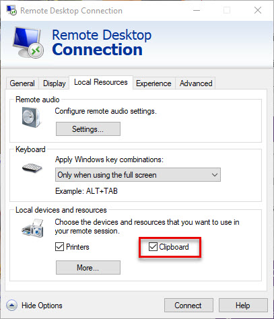
Task: Open the Windows key combinations dropdown
Action: tap(138, 174)
